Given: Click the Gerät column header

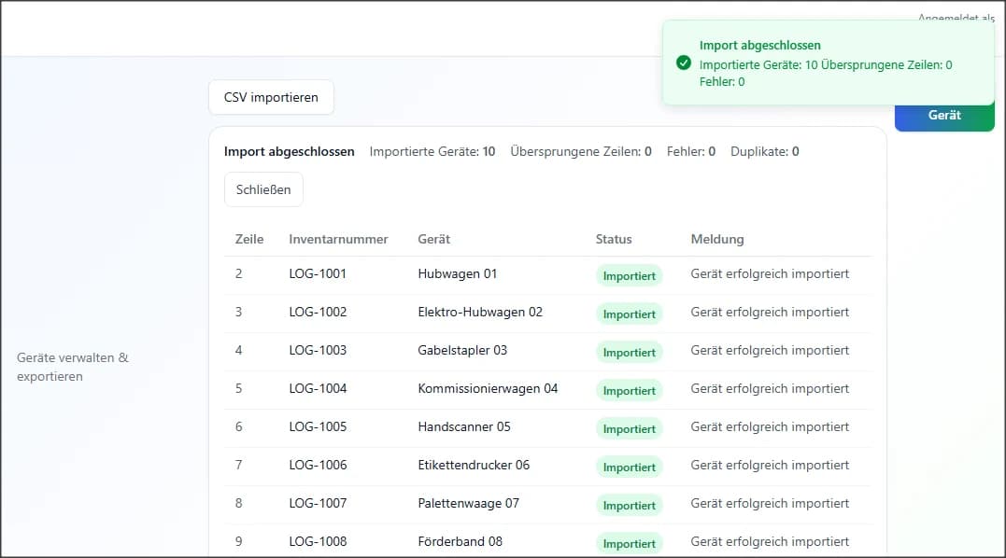Looking at the screenshot, I should click(x=433, y=240).
